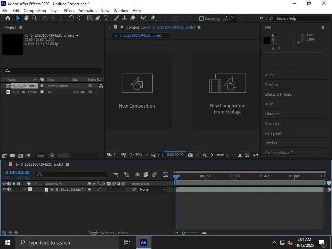Screen dimensions: 332x249
Task: Open the (Custom...) resolution dropdown
Action: (222, 155)
